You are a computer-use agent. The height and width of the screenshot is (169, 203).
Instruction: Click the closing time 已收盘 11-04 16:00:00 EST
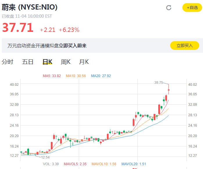pos(27,16)
